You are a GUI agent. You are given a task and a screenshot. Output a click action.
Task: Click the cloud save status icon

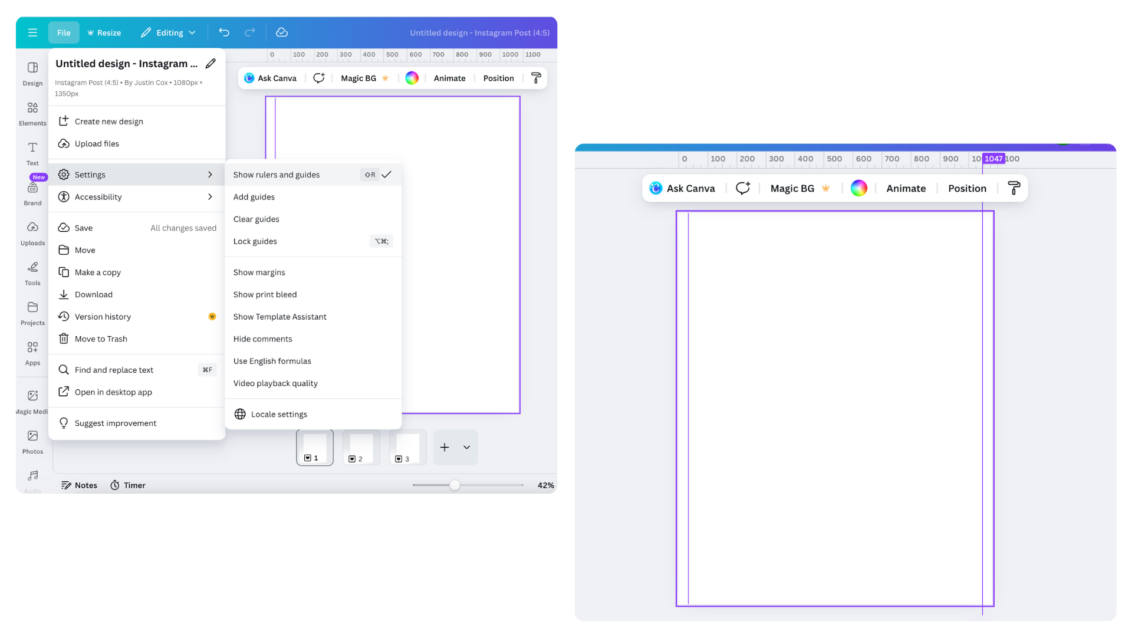point(282,32)
